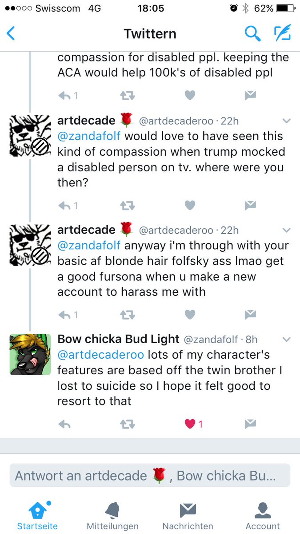Tap the 'Antwort an artdecade' reply field

150,475
